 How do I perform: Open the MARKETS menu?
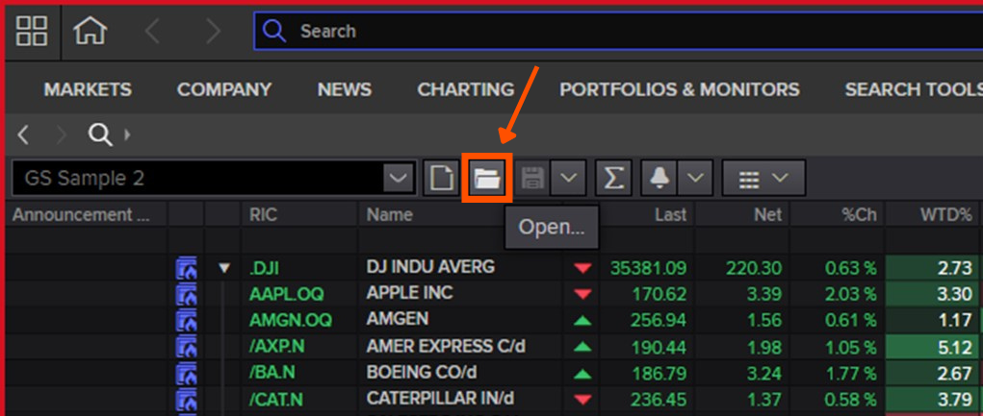88,89
